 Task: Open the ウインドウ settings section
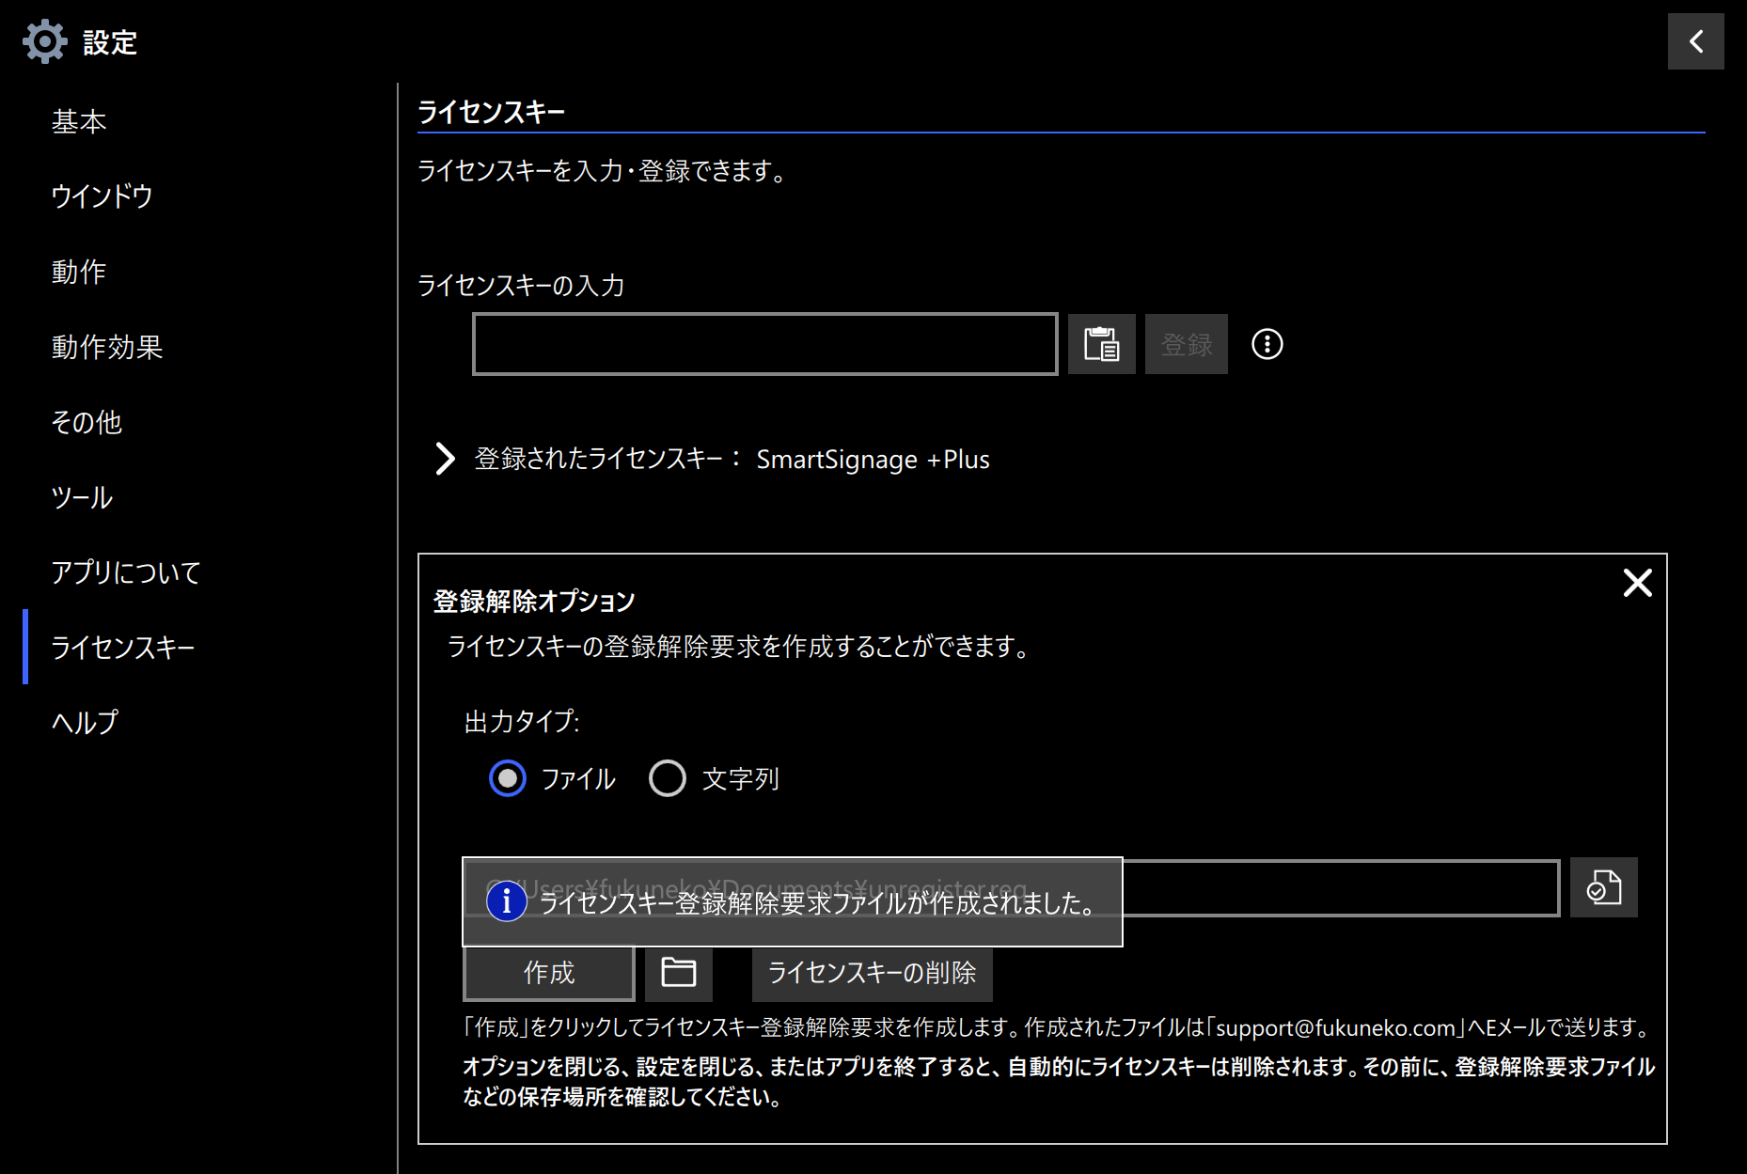102,196
